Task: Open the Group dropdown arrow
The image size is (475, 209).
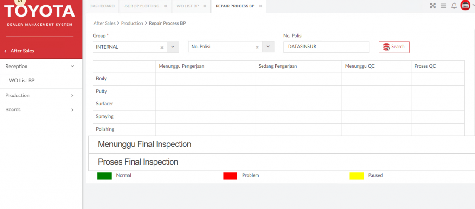Action: point(173,47)
